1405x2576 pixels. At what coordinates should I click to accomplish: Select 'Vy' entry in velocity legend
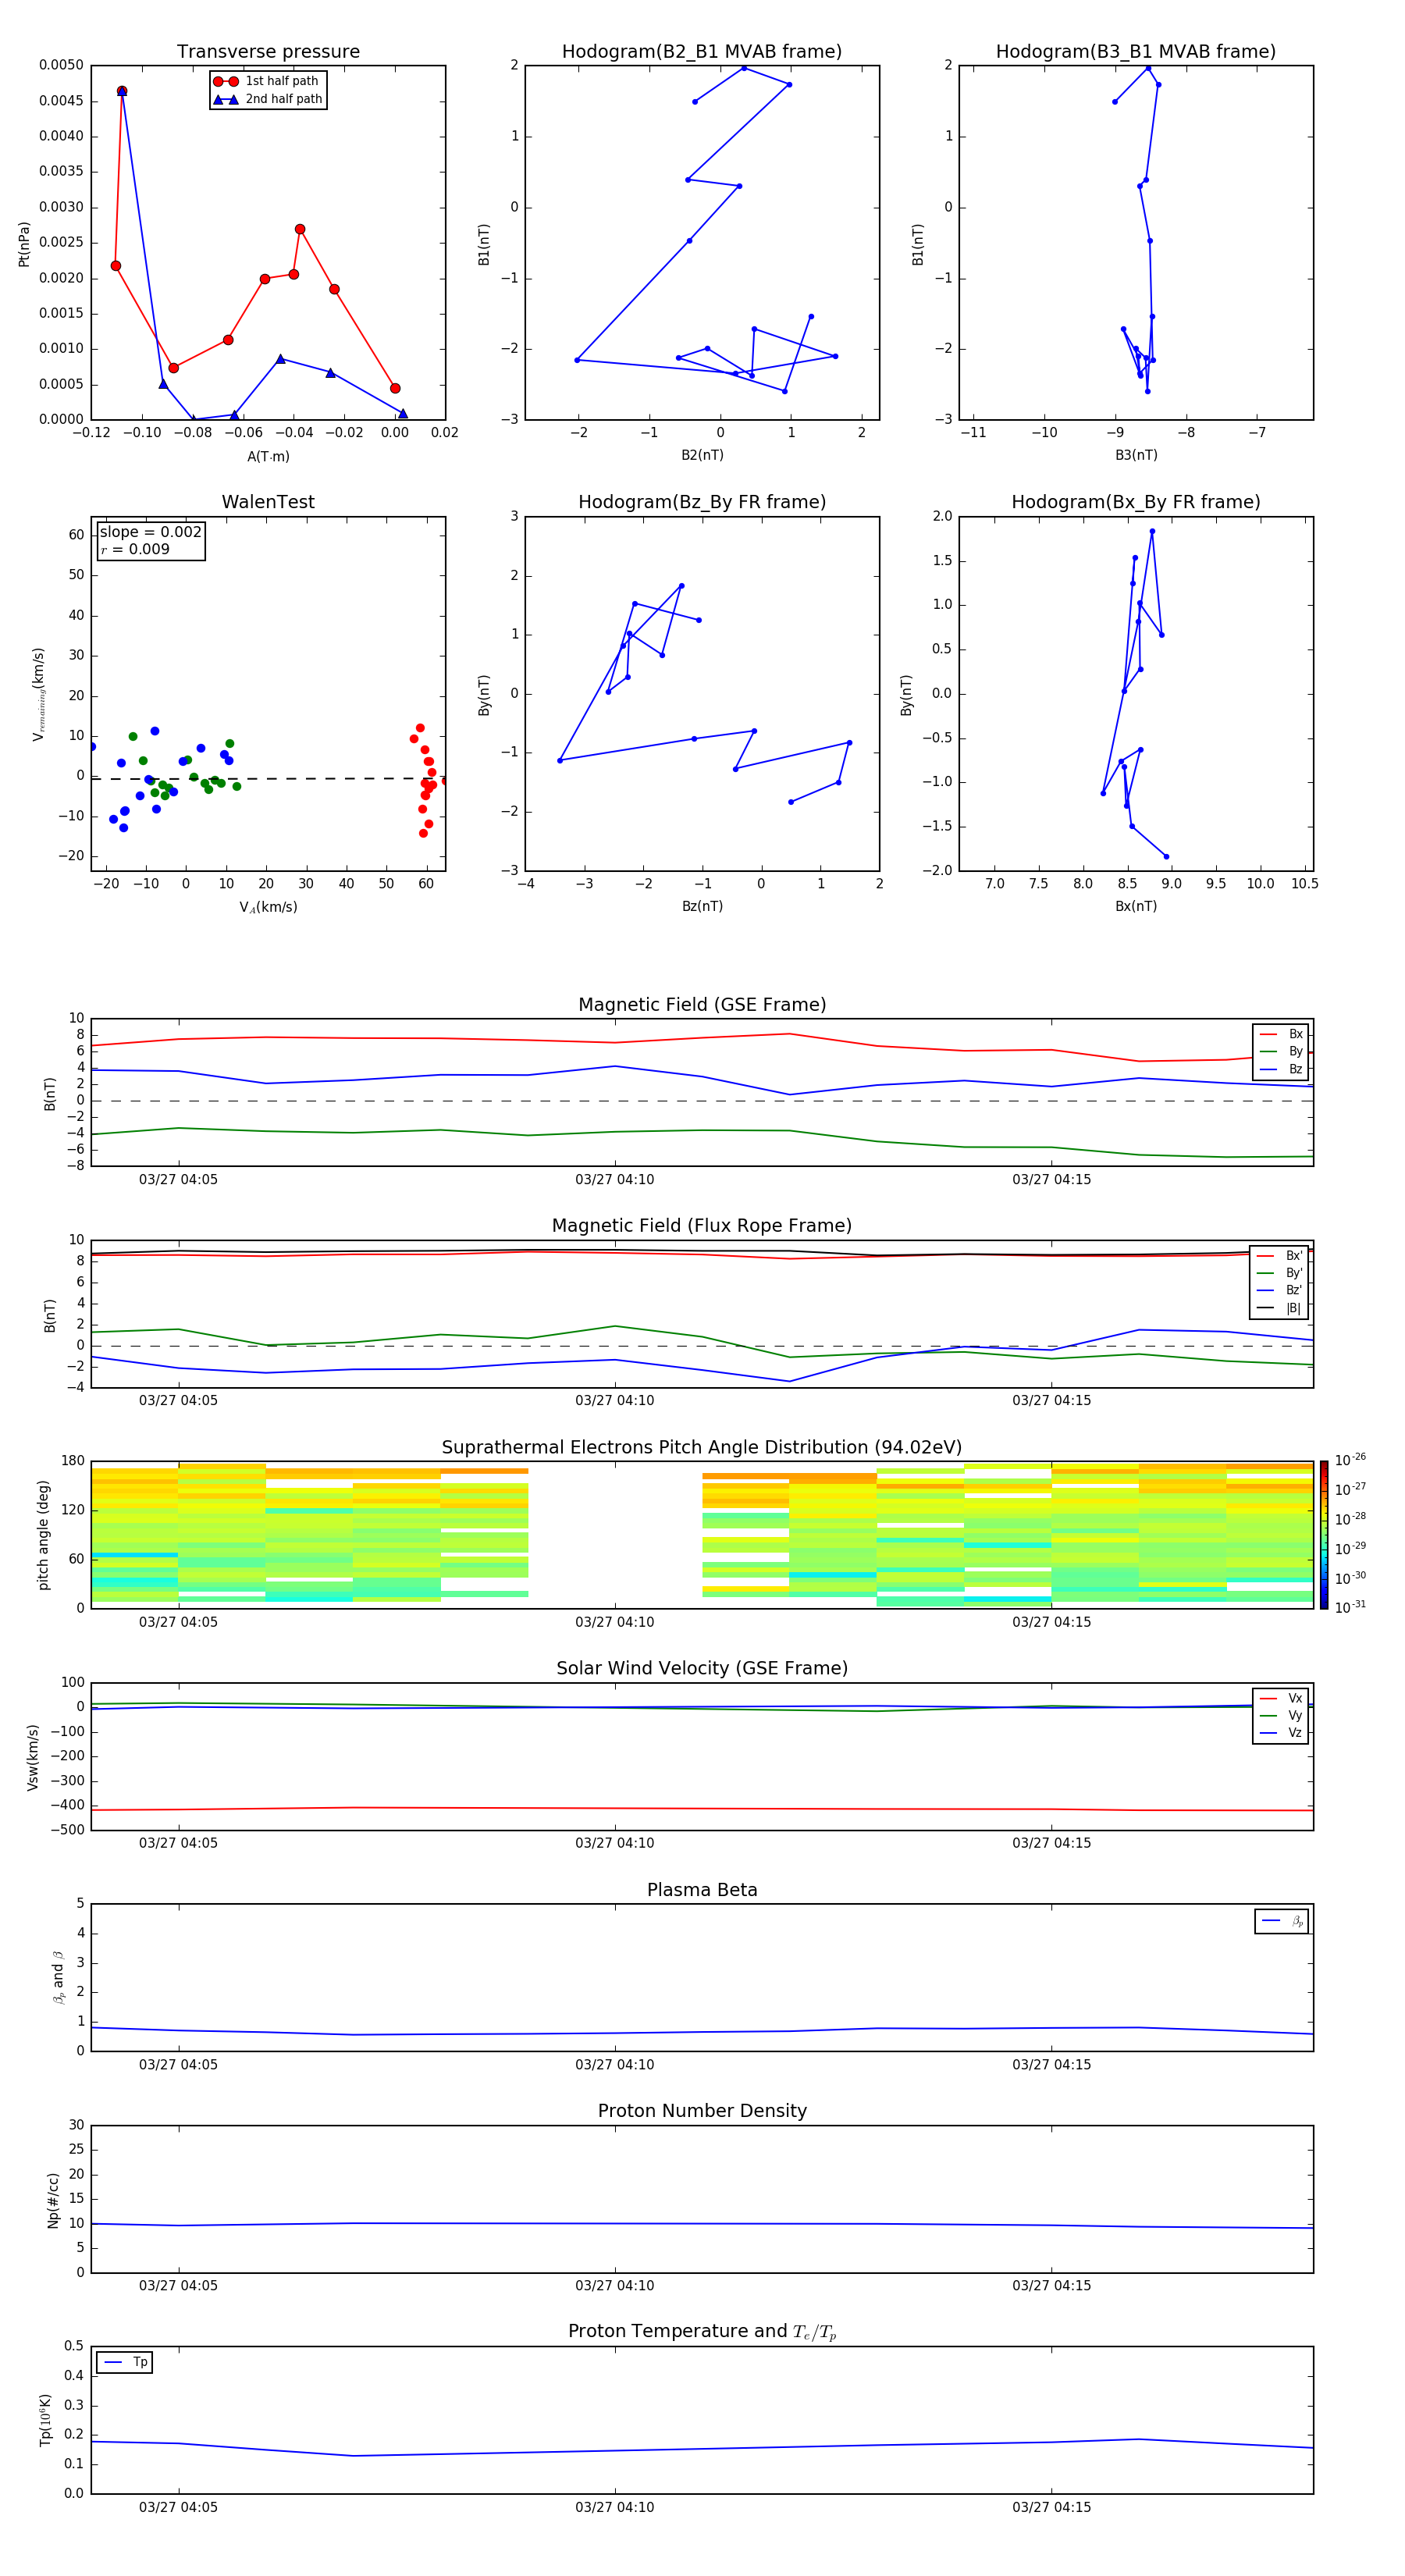coord(1282,1716)
